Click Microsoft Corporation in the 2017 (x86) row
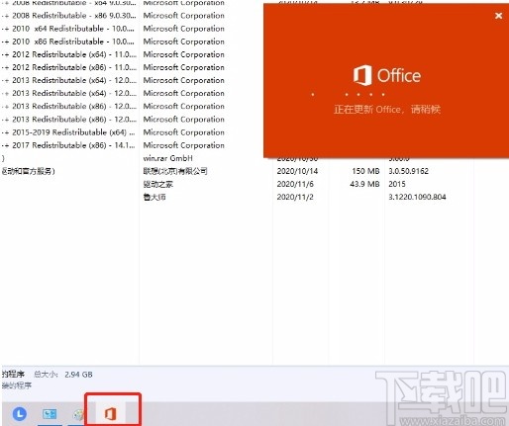The image size is (509, 426). coord(183,145)
